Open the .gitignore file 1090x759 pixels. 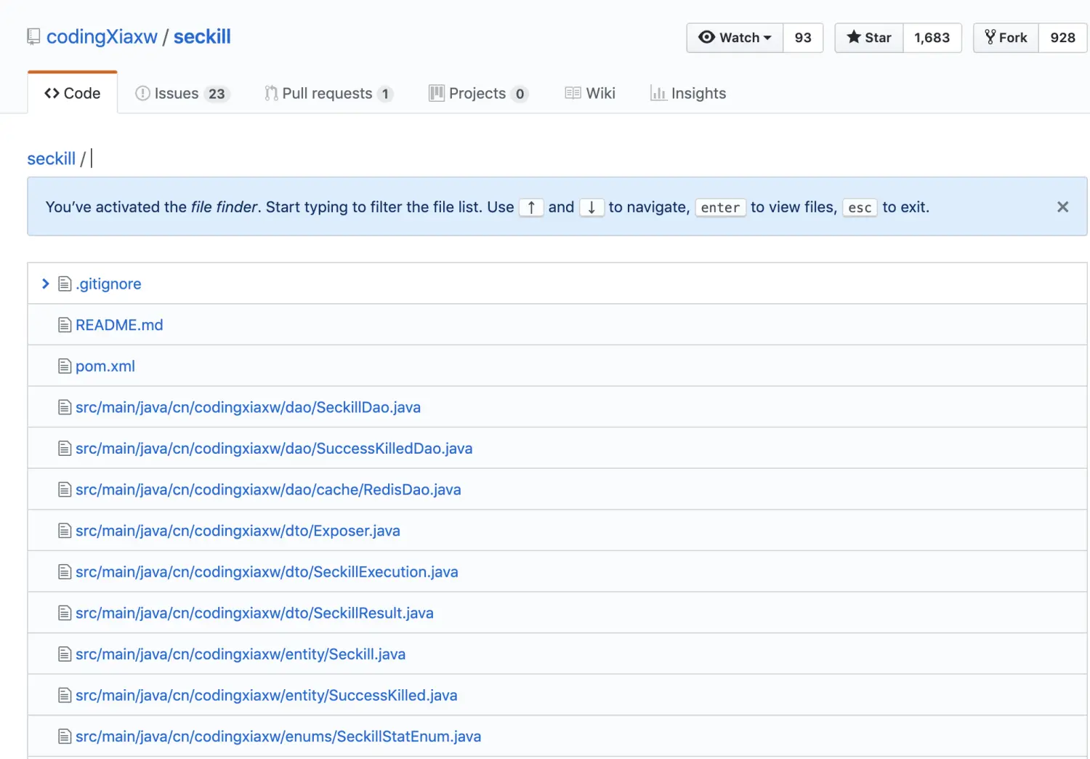108,284
